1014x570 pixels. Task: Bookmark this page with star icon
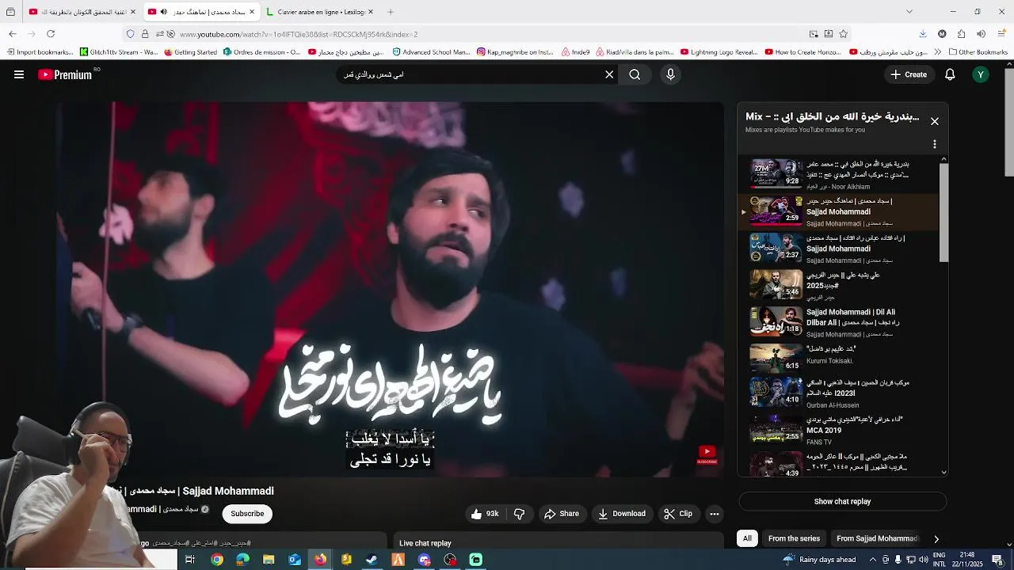[x=844, y=34]
